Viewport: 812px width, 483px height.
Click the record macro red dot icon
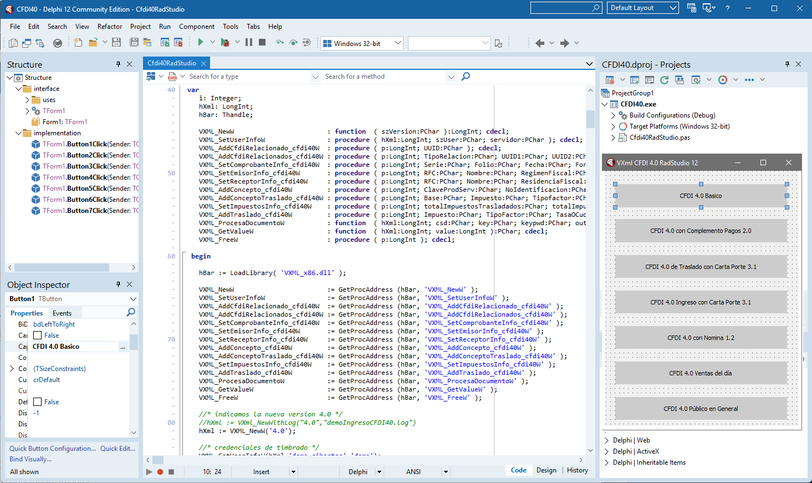[160, 472]
